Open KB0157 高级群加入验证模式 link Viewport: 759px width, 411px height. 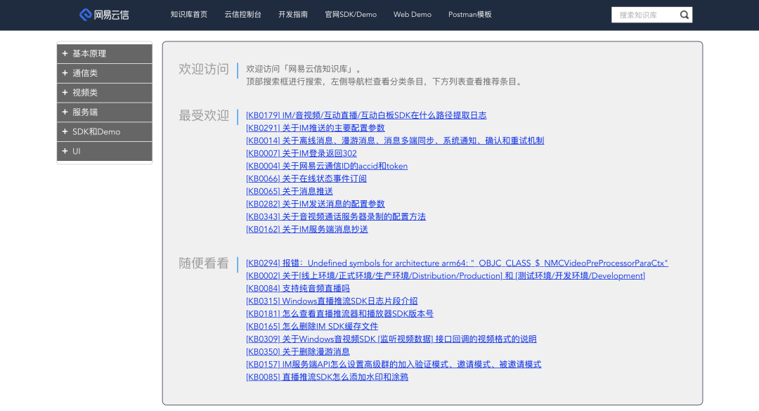click(x=394, y=364)
